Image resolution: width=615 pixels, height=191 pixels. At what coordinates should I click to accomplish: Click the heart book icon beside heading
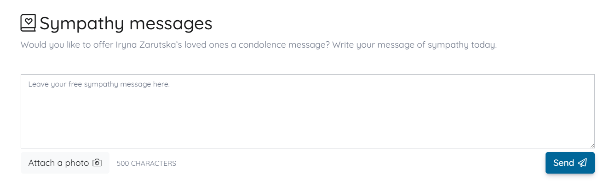point(28,23)
